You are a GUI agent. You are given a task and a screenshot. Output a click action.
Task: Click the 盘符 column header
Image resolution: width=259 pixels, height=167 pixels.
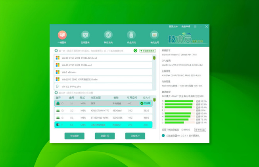click(58, 98)
